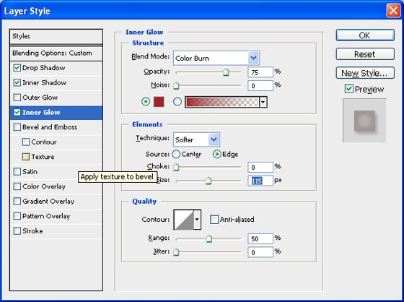Select the Center source radio button
This screenshot has width=404, height=302.
click(176, 155)
